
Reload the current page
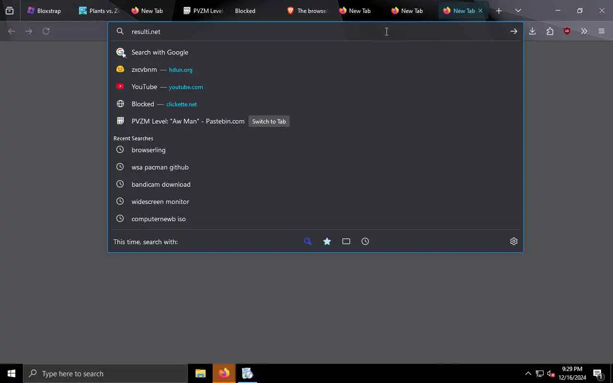(x=46, y=31)
